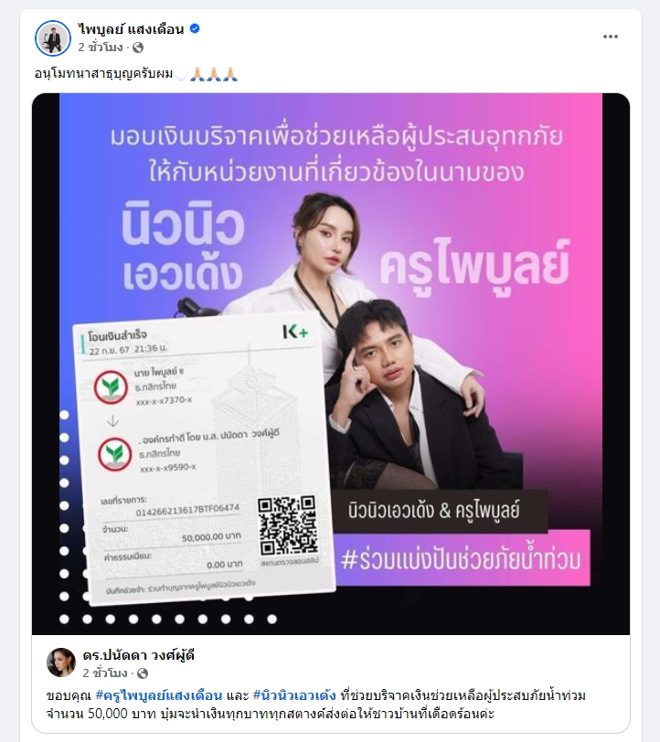Click ดร.ปนัดดา วงศ์ผู้ดี profile avatar

[x=61, y=662]
